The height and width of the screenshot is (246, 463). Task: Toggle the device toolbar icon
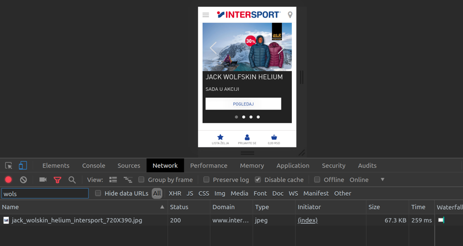(x=23, y=166)
